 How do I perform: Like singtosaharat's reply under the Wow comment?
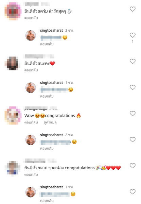(x=133, y=139)
